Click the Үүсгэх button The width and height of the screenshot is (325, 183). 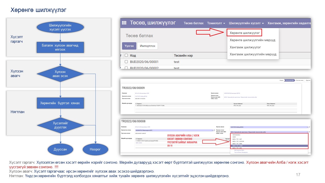tap(129, 46)
